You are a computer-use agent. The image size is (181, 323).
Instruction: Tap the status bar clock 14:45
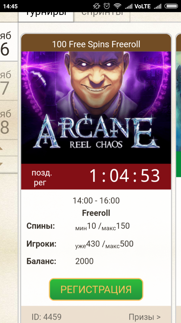pyautogui.click(x=10, y=6)
